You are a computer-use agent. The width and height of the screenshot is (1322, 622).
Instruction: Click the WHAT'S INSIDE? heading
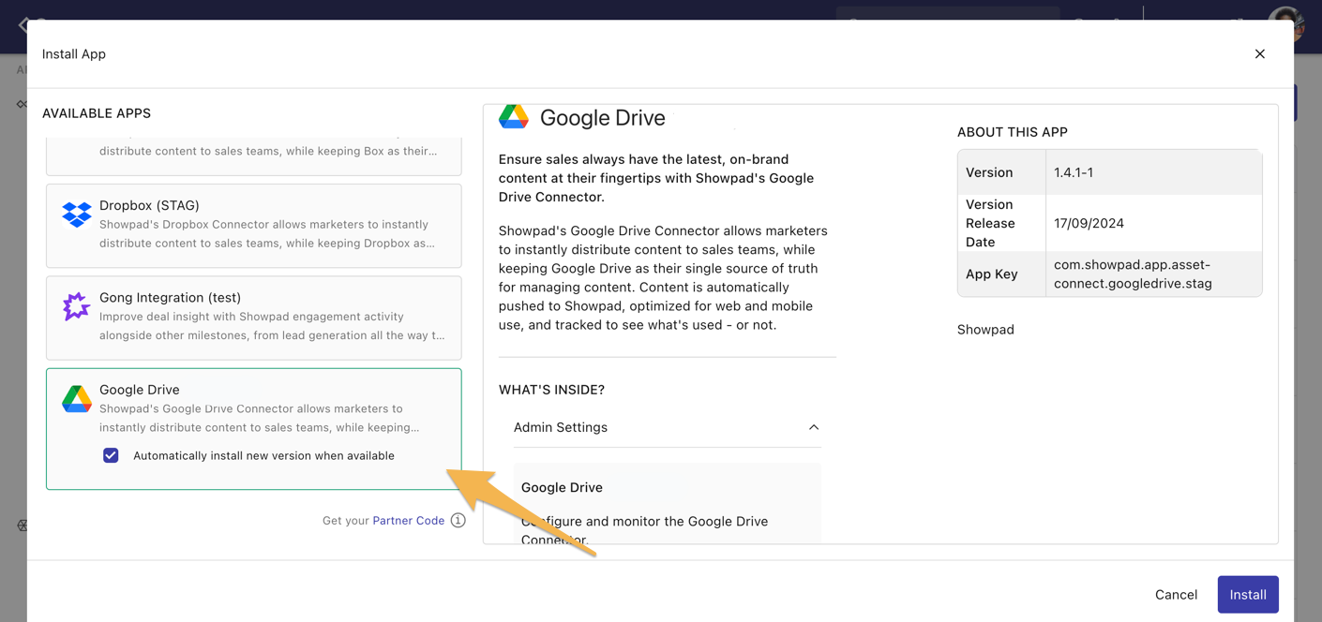pos(551,390)
